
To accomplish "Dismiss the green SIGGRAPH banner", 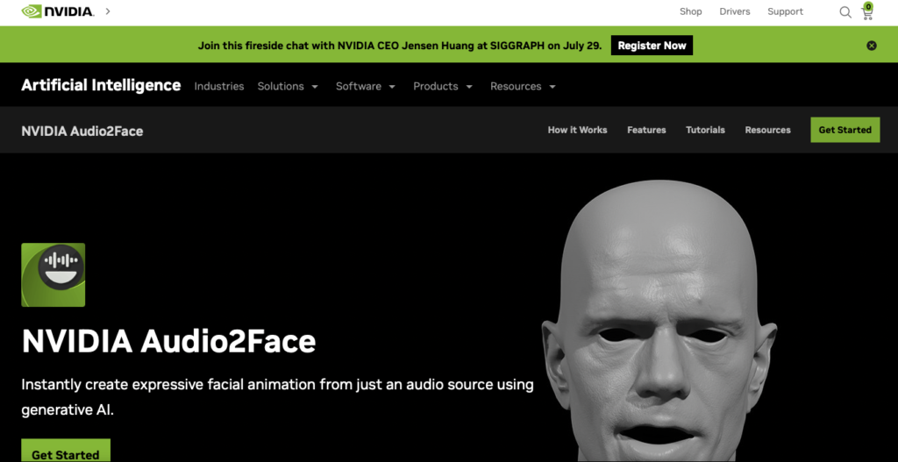I will click(871, 46).
